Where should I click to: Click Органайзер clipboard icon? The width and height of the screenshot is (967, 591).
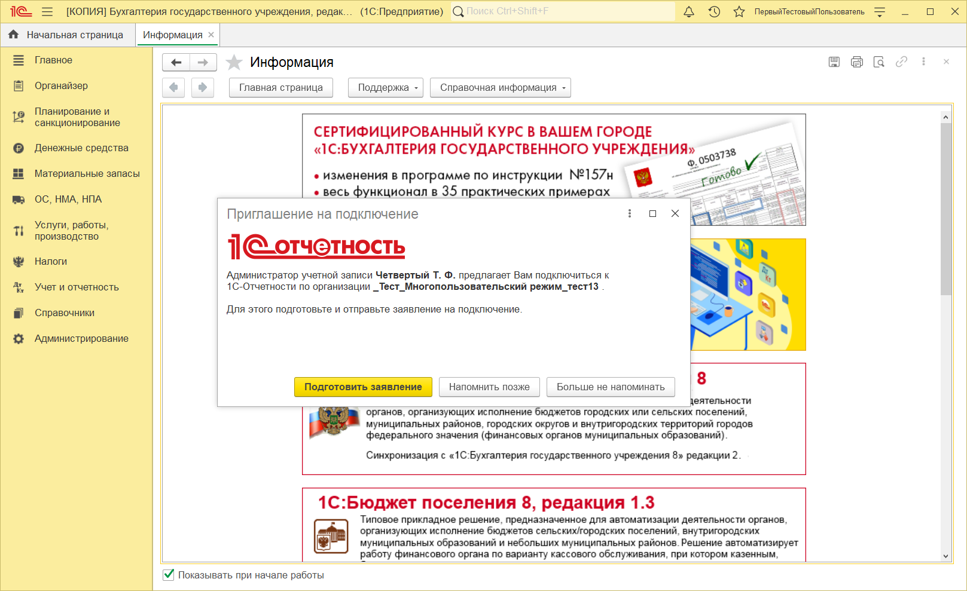pyautogui.click(x=19, y=85)
